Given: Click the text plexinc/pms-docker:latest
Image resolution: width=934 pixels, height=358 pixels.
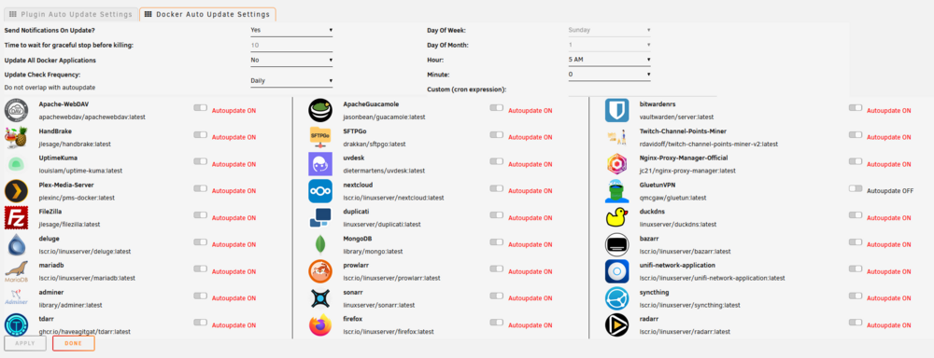Looking at the screenshot, I should coord(77,198).
